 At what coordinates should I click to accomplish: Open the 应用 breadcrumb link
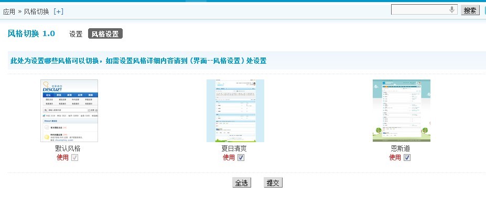pyautogui.click(x=9, y=11)
